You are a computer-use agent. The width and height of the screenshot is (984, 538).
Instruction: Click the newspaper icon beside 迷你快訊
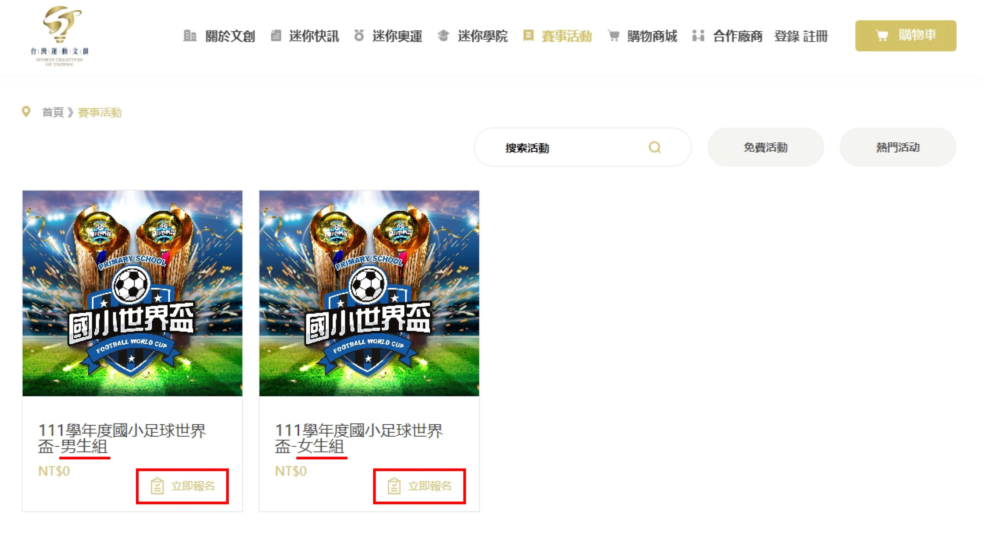pos(276,36)
